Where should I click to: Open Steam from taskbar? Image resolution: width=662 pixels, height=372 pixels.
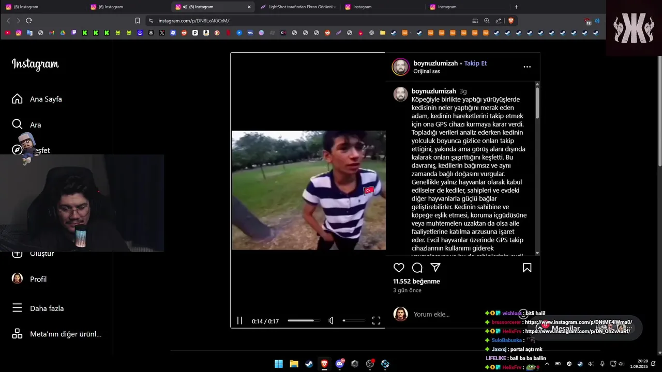[x=309, y=364]
